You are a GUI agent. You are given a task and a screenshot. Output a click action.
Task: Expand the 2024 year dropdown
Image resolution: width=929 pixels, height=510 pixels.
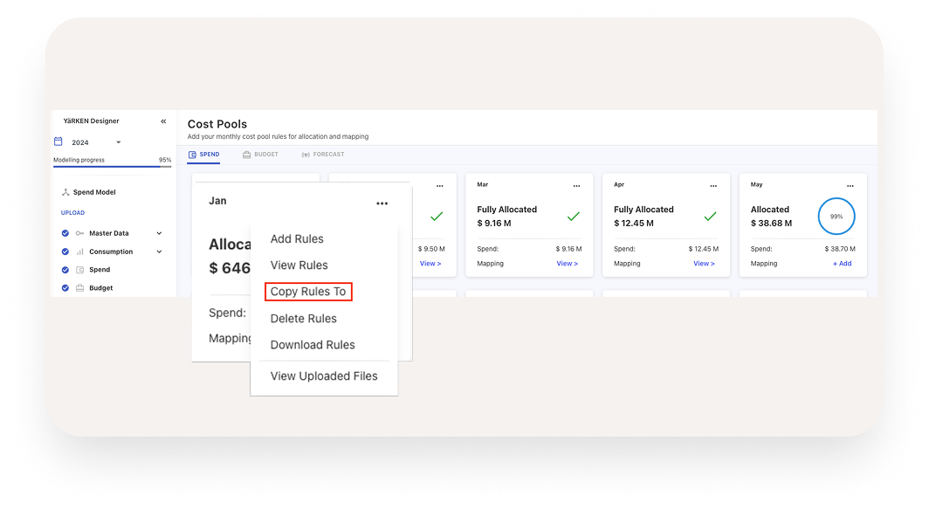118,142
